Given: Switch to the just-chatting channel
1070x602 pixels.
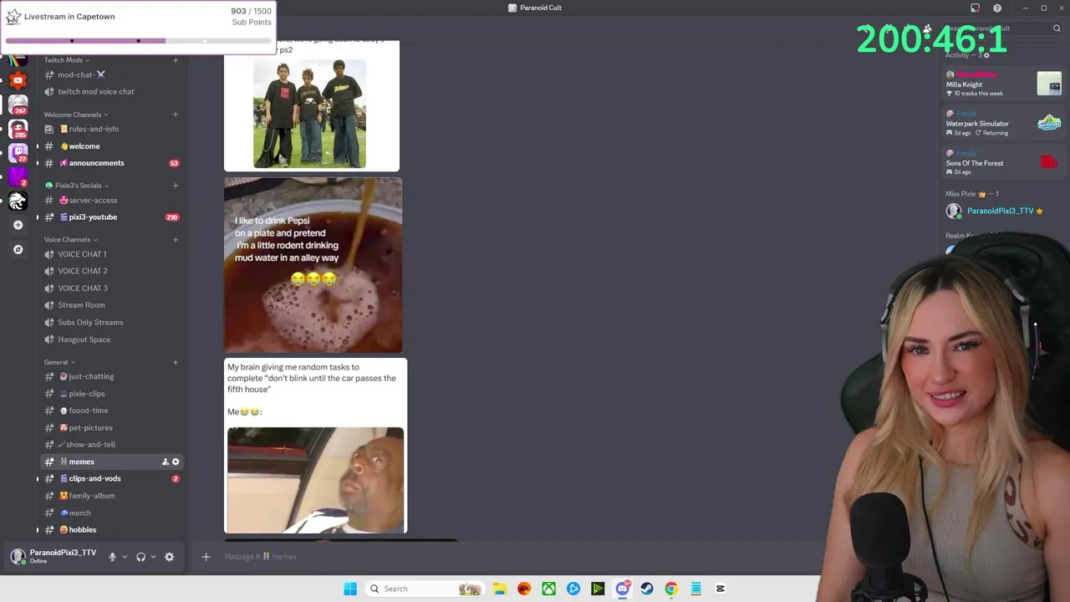Looking at the screenshot, I should pos(110,376).
